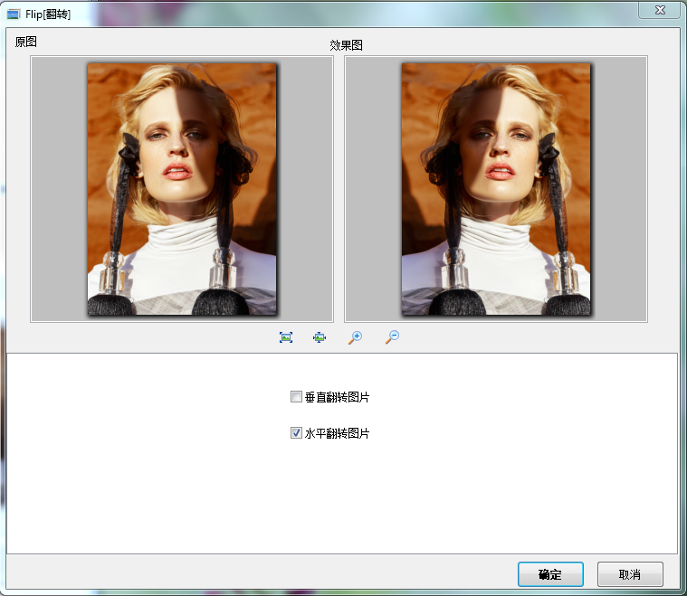Zoom in using the magnifier plus icon
The width and height of the screenshot is (687, 596).
355,337
